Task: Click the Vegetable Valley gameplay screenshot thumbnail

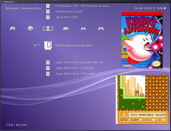Action: [142, 100]
